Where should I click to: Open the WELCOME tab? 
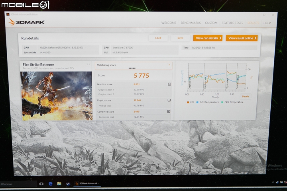(x=169, y=23)
